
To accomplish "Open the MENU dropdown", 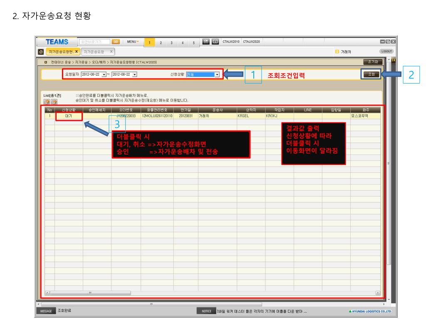I will coord(133,42).
